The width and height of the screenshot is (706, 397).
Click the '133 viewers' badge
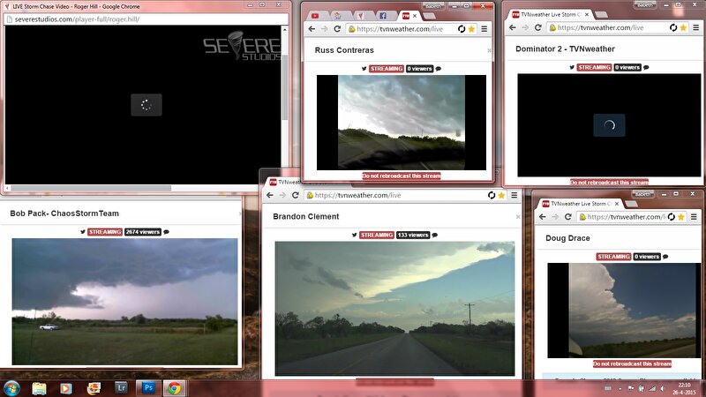(x=413, y=236)
